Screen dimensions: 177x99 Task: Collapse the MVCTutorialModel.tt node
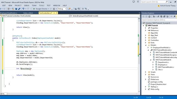pyautogui.click(x=150, y=60)
